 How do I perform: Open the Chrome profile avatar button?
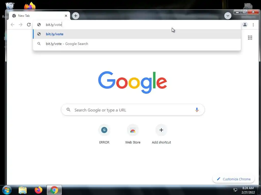[x=245, y=25]
